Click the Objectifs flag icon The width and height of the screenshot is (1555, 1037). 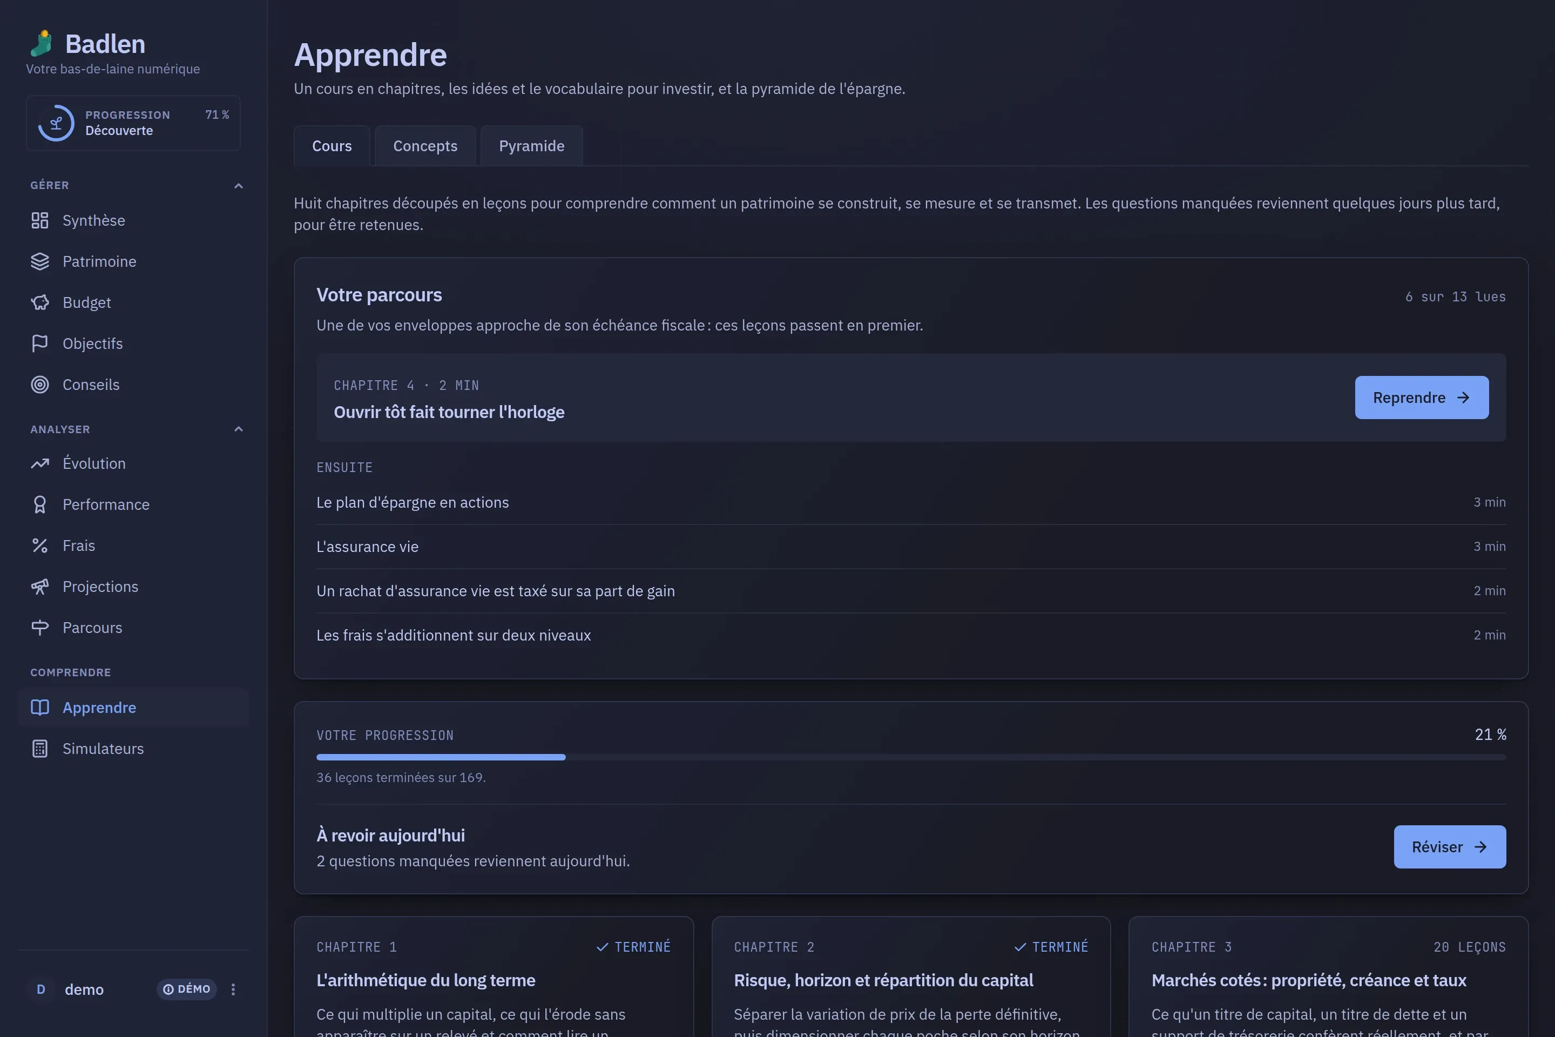[x=39, y=344]
